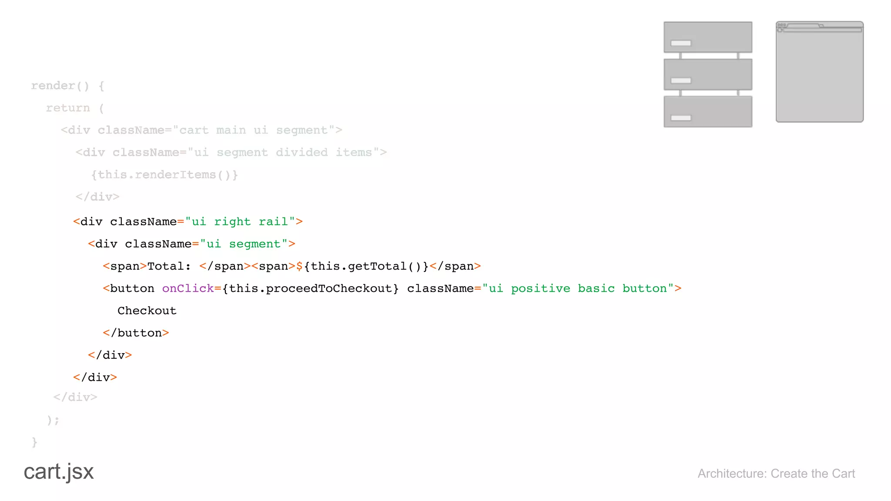The height and width of the screenshot is (501, 891).
Task: Click the bottom server unit in the stack
Action: coord(707,112)
